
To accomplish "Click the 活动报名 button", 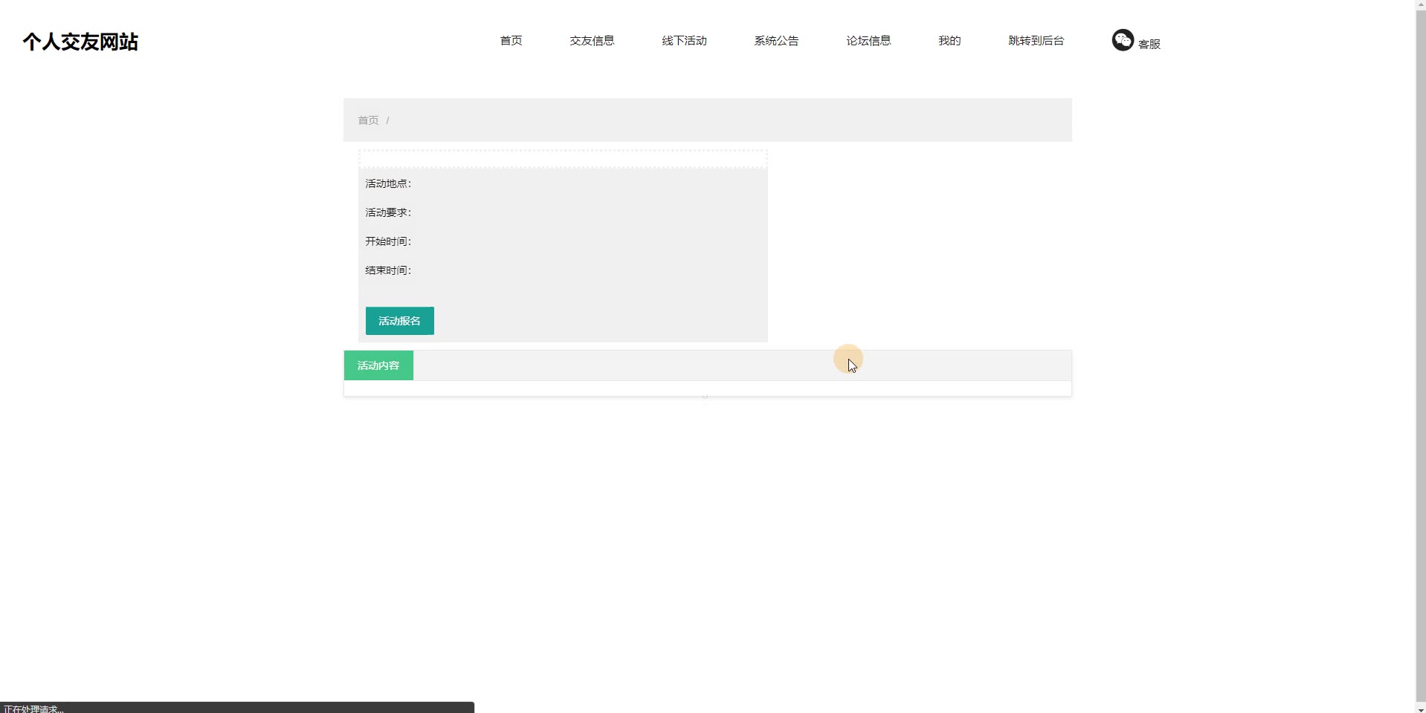I will click(400, 321).
